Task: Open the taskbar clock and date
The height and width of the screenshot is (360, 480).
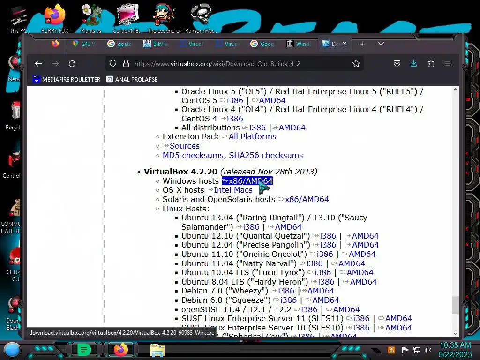Action: click(455, 350)
